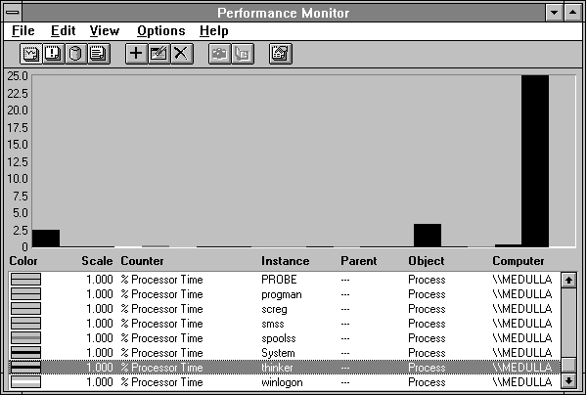Open the File menu
The width and height of the screenshot is (587, 395).
click(x=23, y=31)
